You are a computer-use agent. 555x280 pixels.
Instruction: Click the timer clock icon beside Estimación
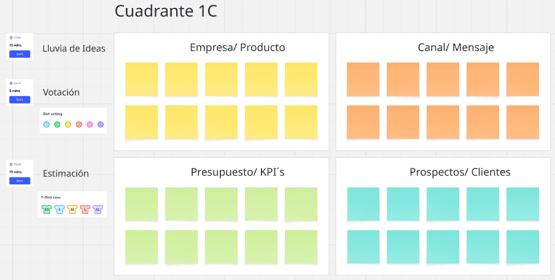click(x=12, y=164)
